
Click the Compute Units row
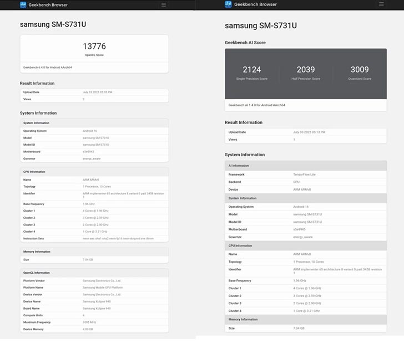(94, 315)
